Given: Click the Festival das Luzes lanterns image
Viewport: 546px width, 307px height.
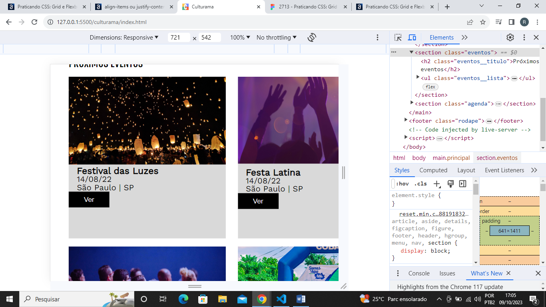Looking at the screenshot, I should click(x=147, y=120).
